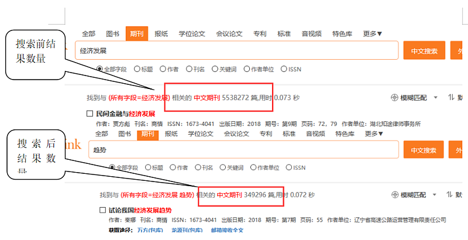Expand the 更多 dropdown above the 经济发展 search
Viewport: 468px width, 240px height.
(373, 34)
